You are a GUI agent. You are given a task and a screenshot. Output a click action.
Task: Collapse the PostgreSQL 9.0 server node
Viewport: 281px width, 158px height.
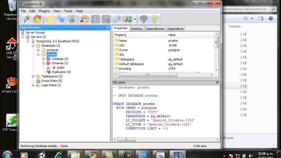tap(28, 41)
